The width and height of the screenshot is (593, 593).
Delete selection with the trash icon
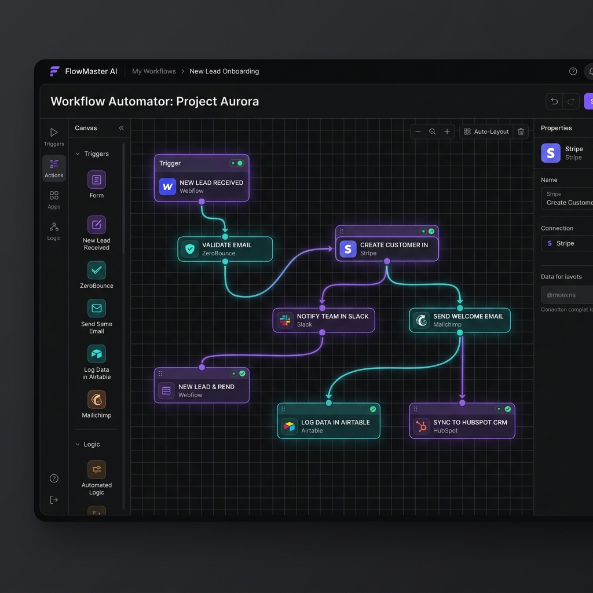tap(521, 131)
